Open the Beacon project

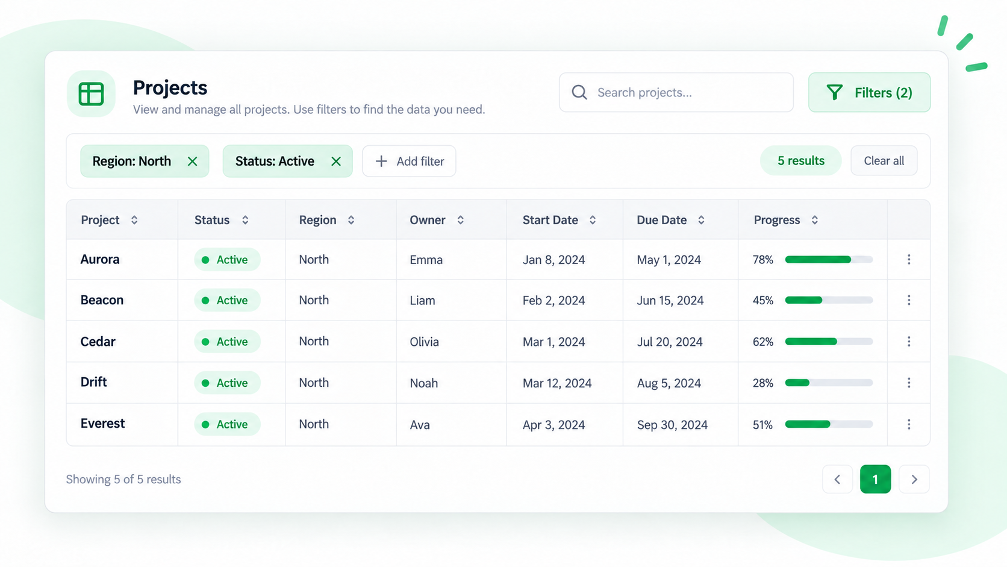(x=102, y=300)
